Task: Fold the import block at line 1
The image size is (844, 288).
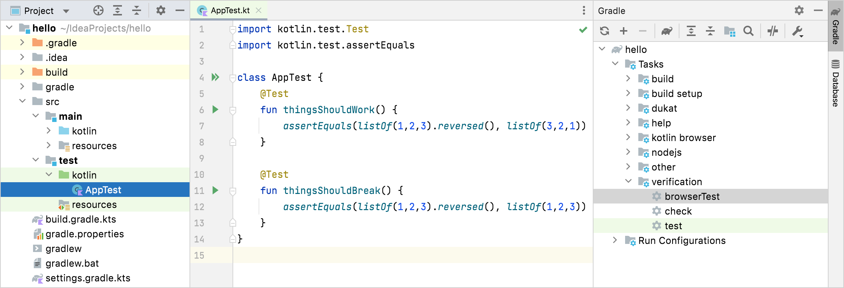Action: click(x=232, y=29)
